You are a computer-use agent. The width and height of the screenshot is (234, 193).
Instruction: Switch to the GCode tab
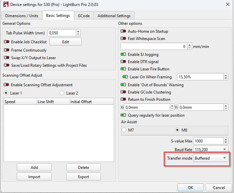tap(84, 16)
